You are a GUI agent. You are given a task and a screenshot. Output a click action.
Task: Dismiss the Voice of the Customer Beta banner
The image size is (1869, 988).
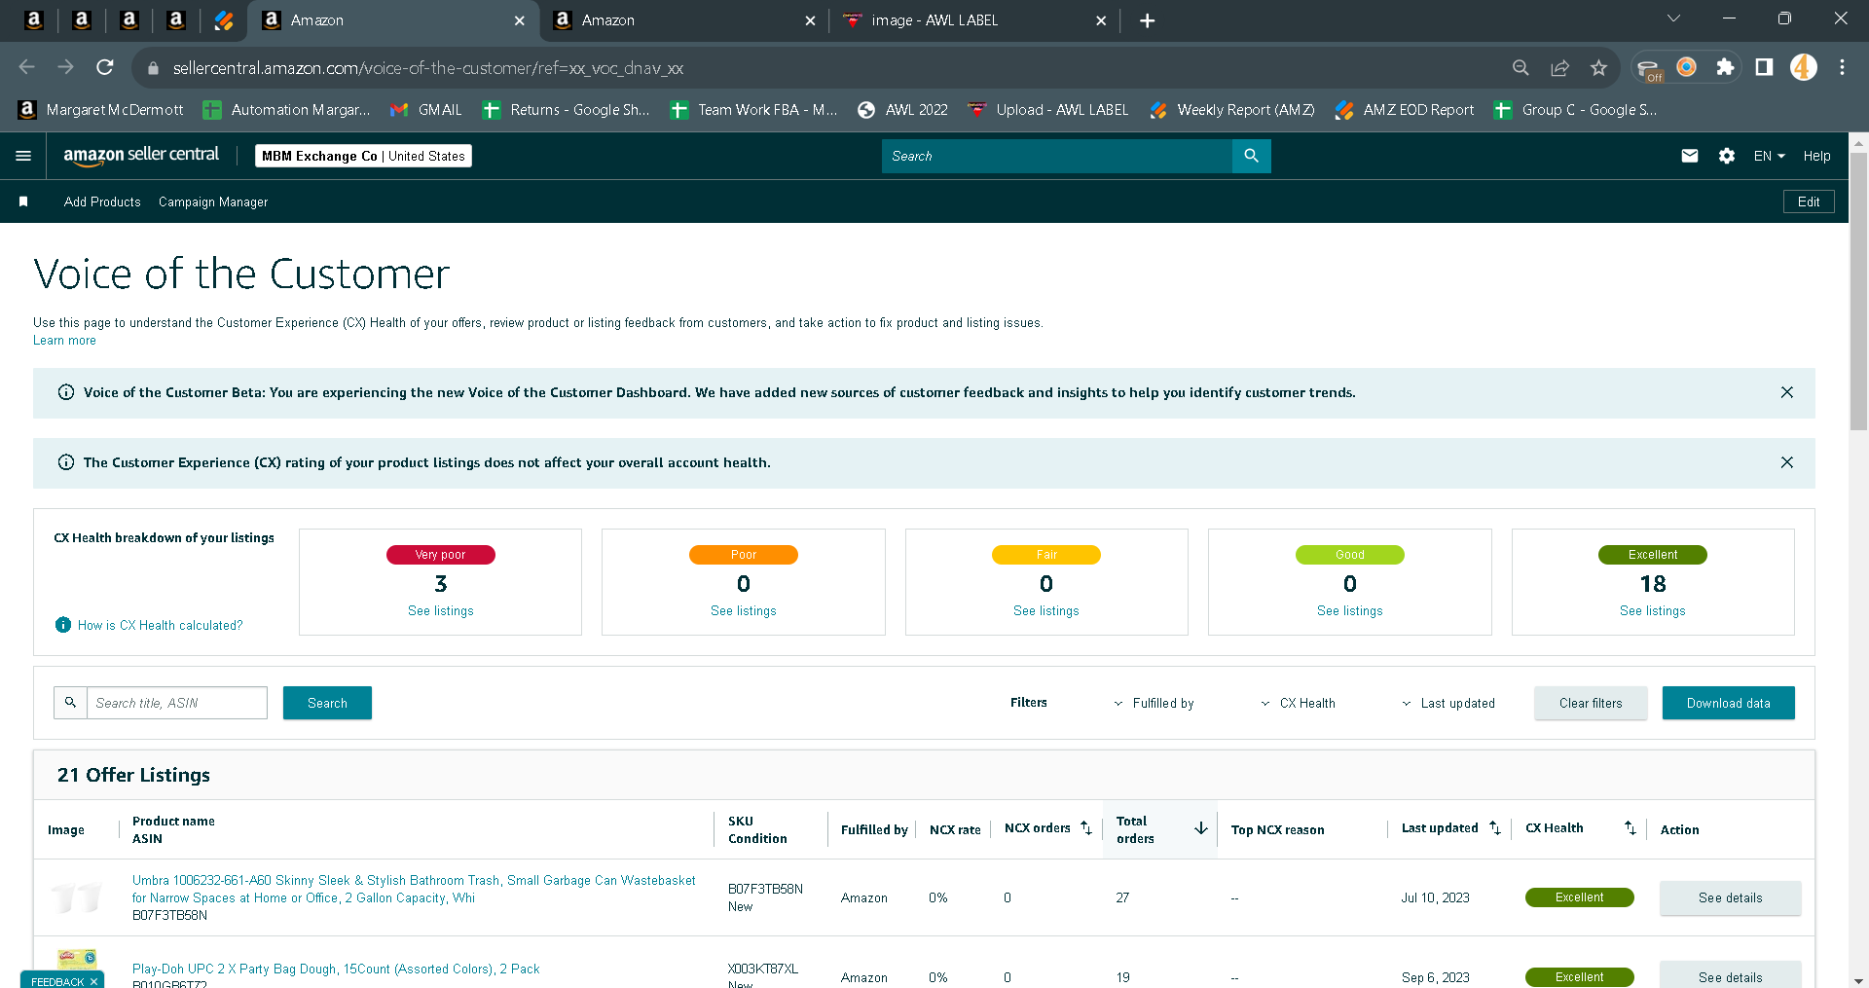pyautogui.click(x=1787, y=392)
